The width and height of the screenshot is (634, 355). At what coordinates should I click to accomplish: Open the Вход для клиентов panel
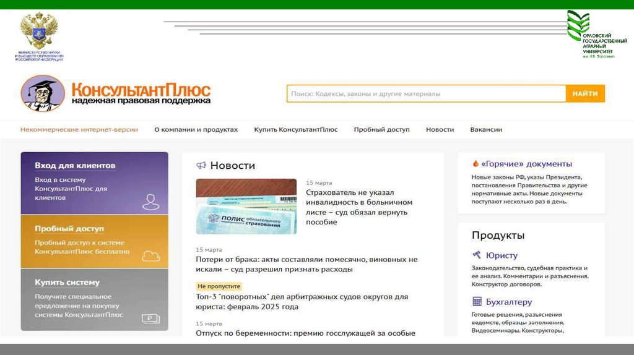point(95,183)
